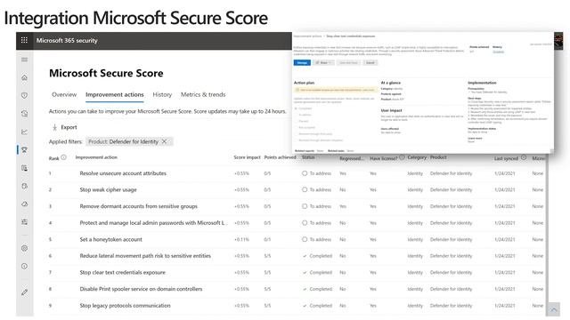
Task: Click the Improvement actions breadcrumb in the details panel
Action: [x=307, y=36]
